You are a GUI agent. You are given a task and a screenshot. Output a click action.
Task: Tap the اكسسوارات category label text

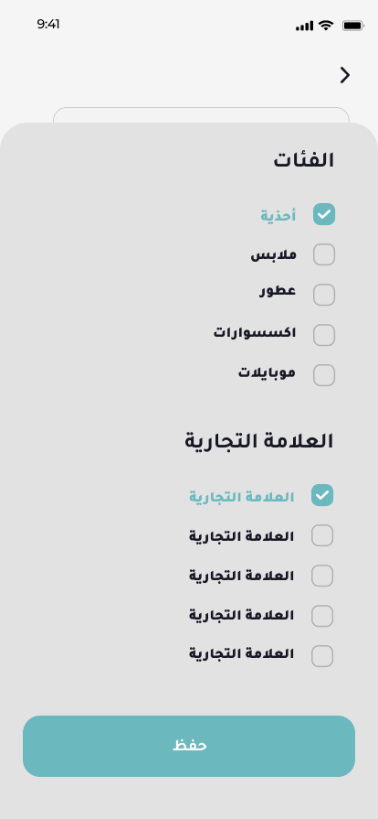pyautogui.click(x=255, y=333)
